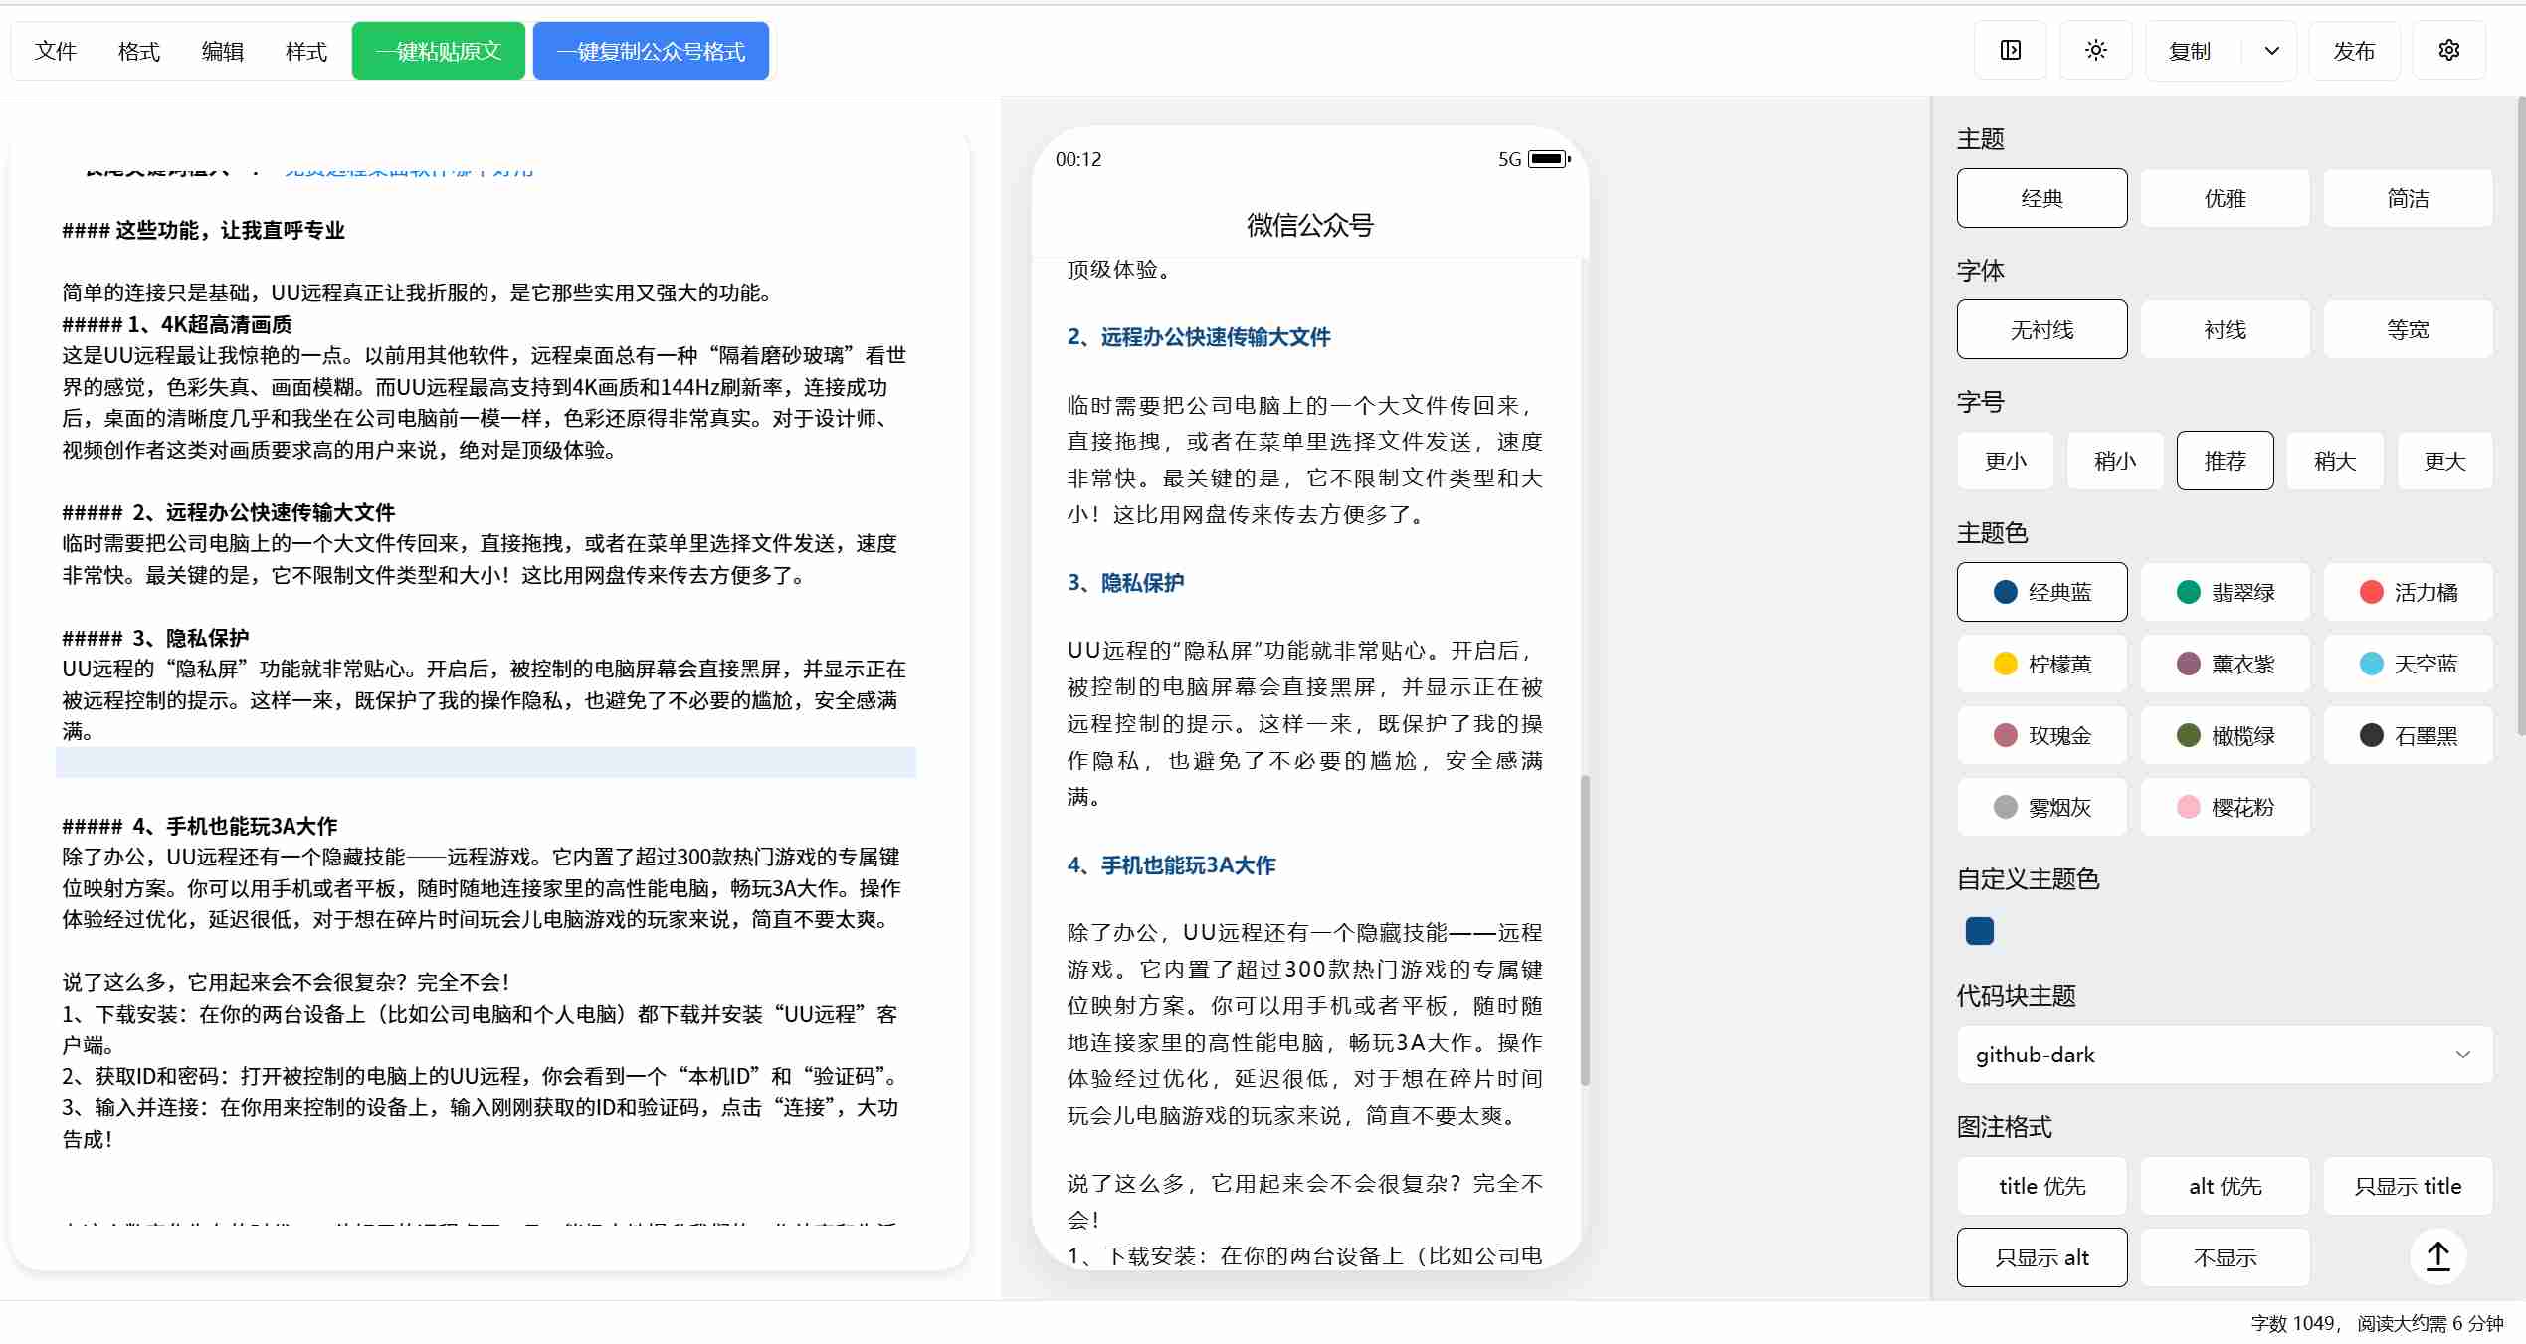This screenshot has width=2526, height=1344.
Task: Select 不显示 caption format
Action: pyautogui.click(x=2225, y=1257)
